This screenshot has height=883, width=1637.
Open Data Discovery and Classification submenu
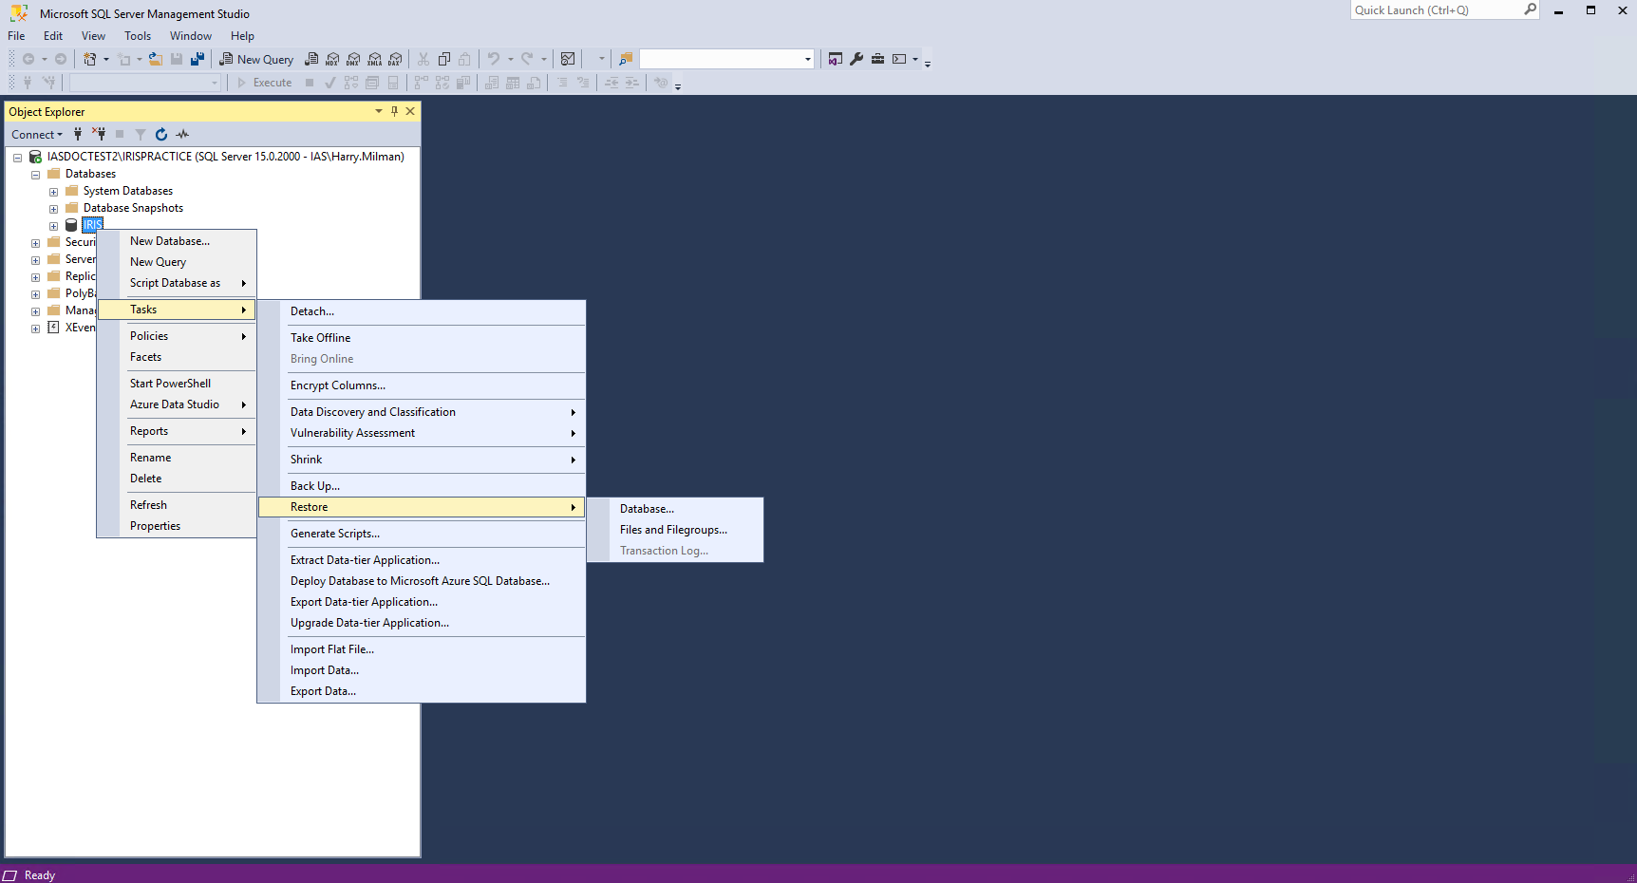pos(422,412)
